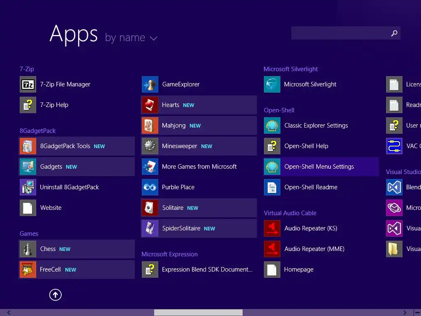Open the Open-Shell Help icon
This screenshot has width=421, height=316.
[x=272, y=146]
